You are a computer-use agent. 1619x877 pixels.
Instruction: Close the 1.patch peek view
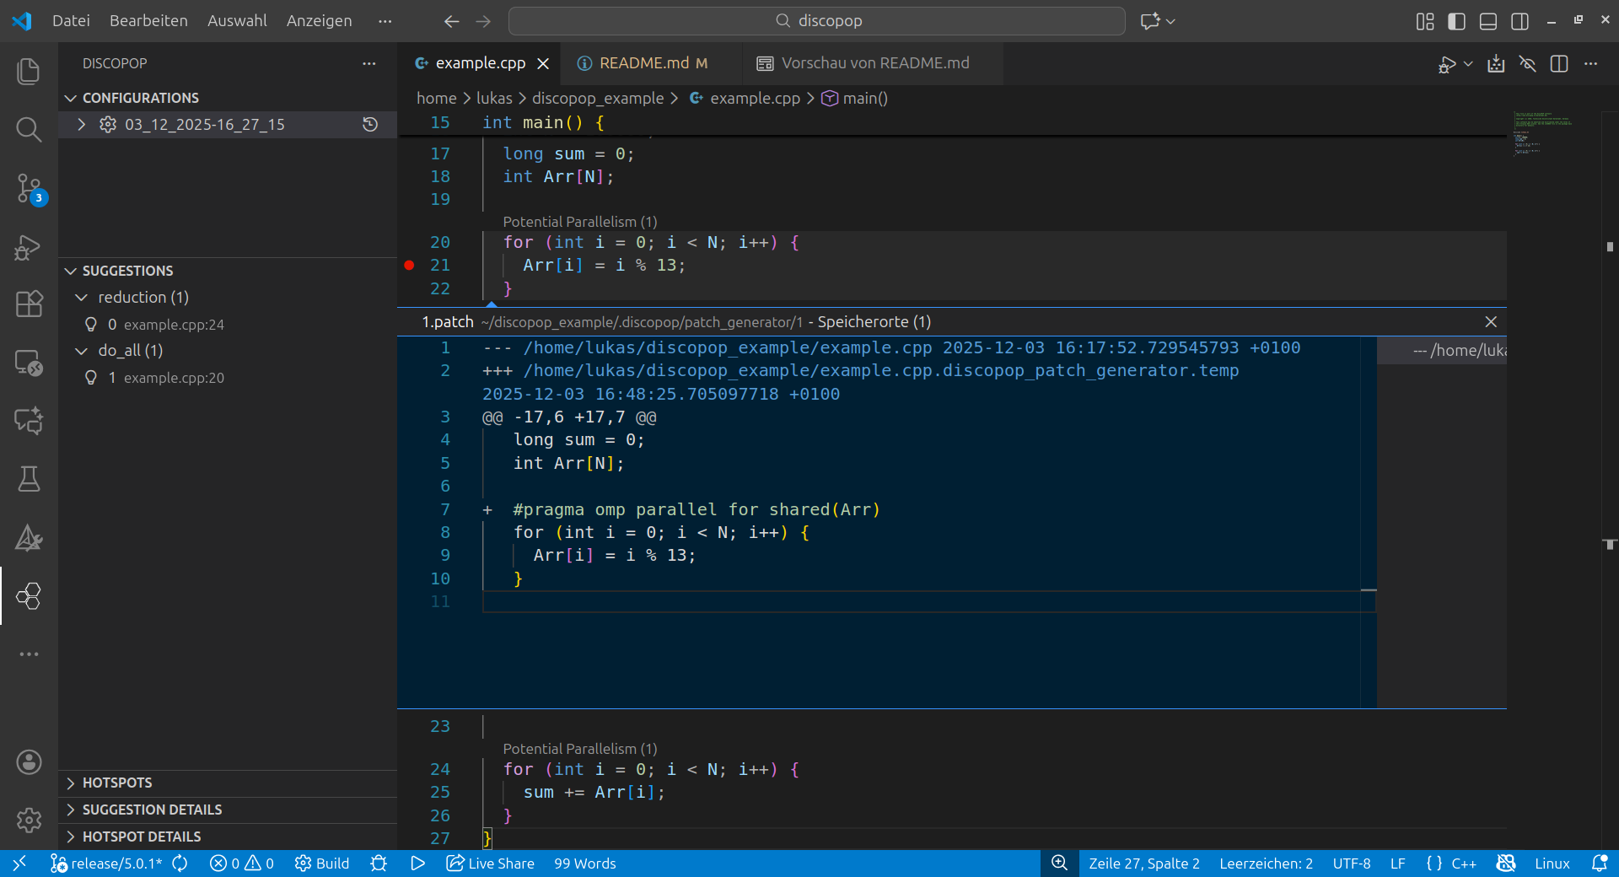point(1491,322)
